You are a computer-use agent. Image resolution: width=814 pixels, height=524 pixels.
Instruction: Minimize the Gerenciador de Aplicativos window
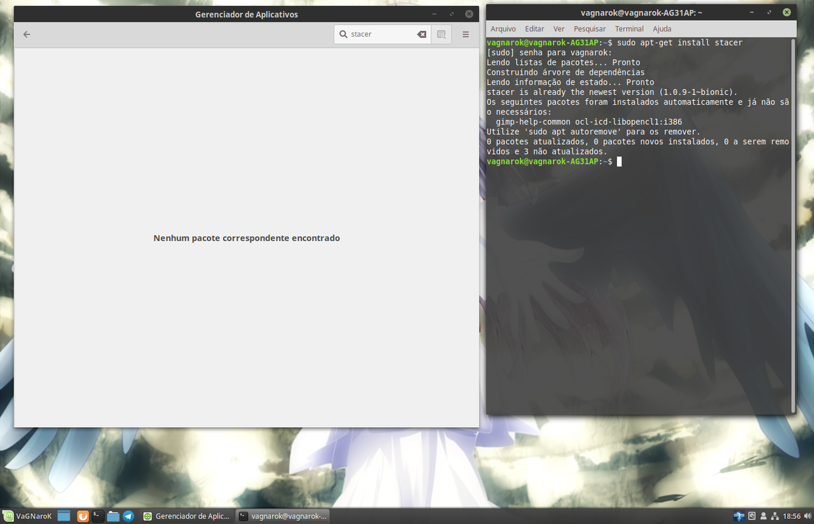click(434, 14)
